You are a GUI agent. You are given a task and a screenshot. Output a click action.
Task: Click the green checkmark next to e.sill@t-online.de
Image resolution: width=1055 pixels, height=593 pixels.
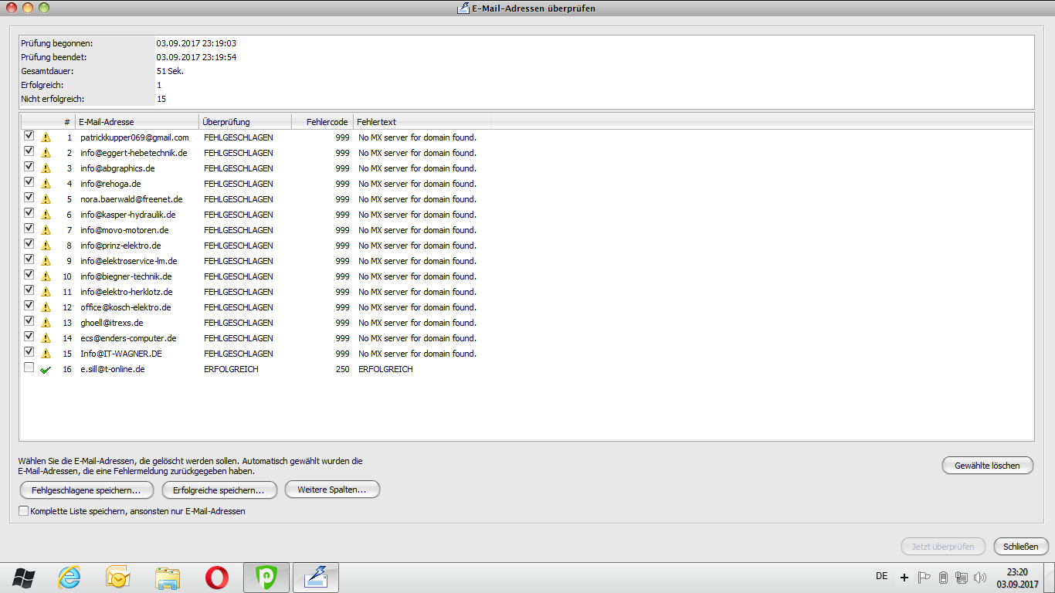point(46,370)
